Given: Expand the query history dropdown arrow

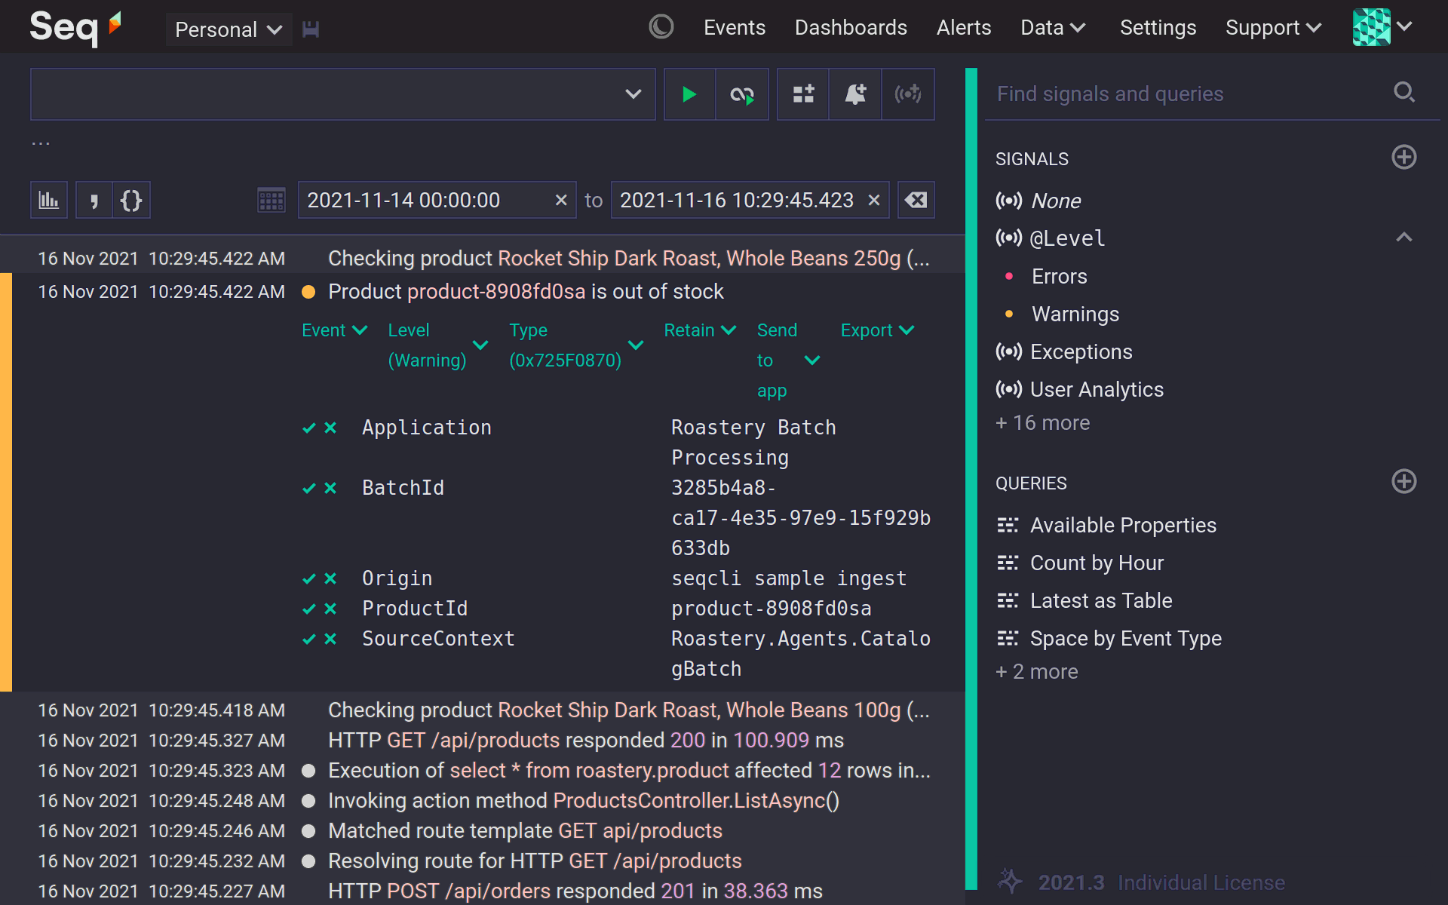Looking at the screenshot, I should pos(633,94).
